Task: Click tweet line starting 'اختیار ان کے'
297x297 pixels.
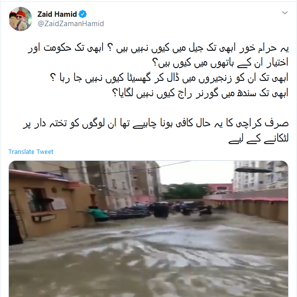Action: point(221,63)
